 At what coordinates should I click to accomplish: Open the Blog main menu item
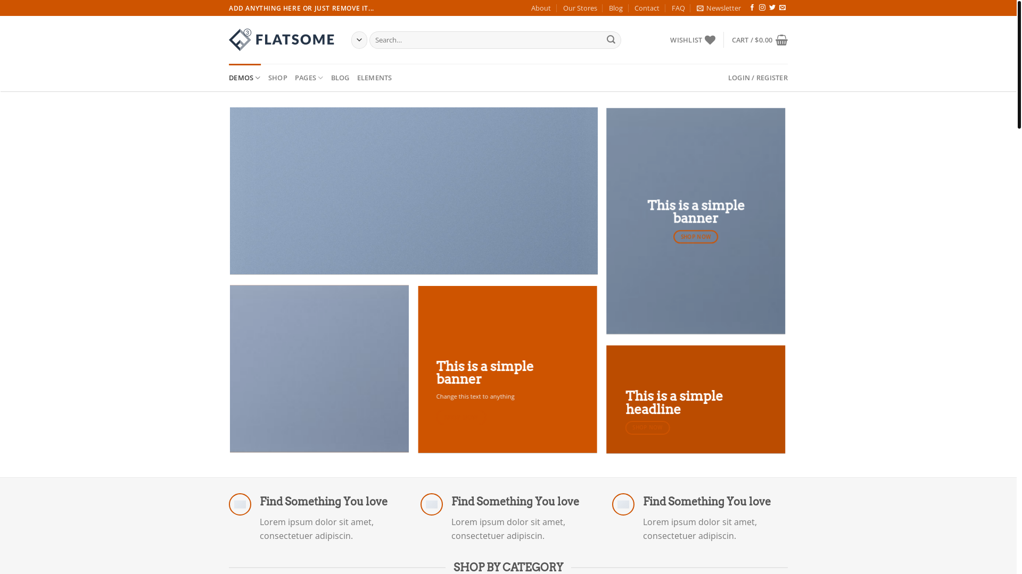(340, 78)
